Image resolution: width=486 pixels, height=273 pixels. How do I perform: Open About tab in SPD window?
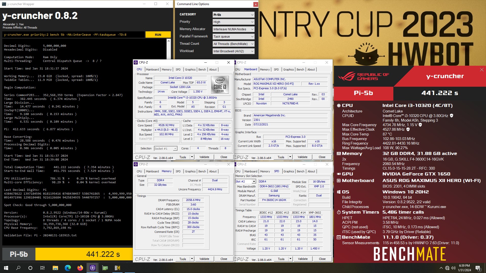(311, 171)
